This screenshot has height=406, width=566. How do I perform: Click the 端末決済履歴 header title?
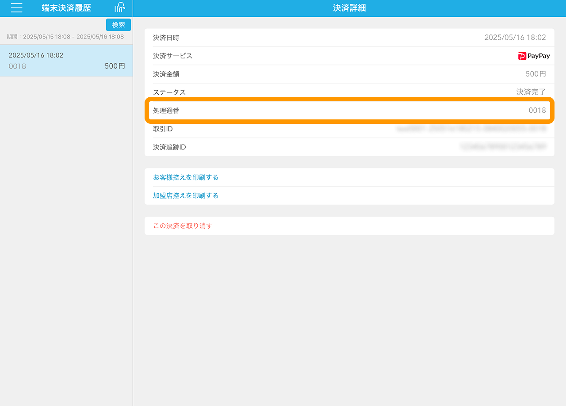tap(66, 8)
